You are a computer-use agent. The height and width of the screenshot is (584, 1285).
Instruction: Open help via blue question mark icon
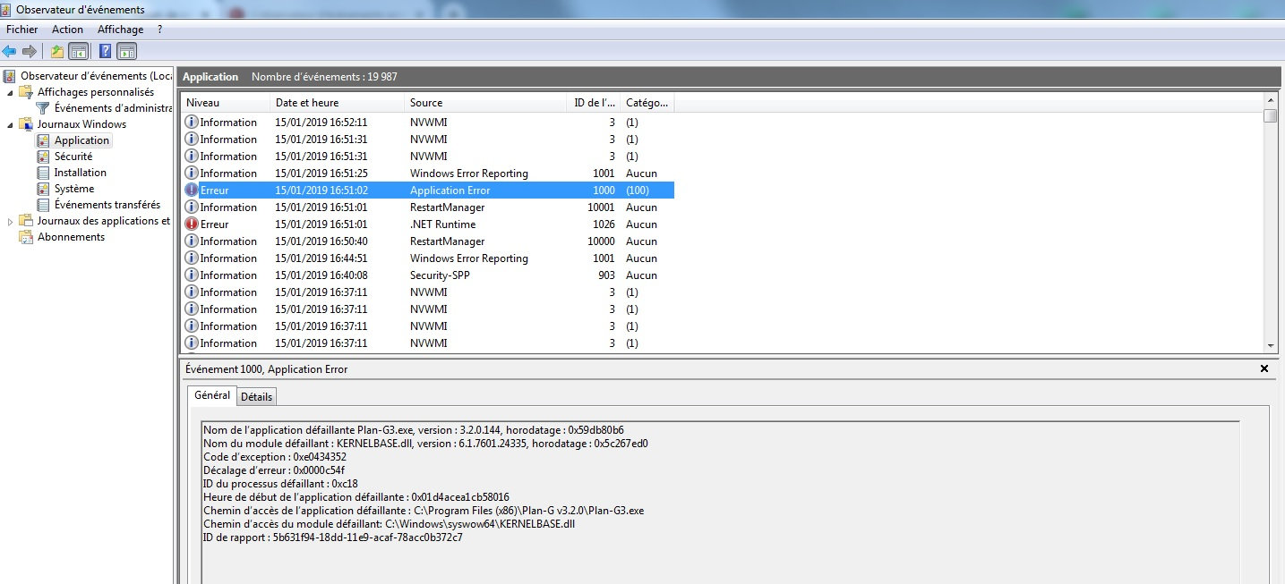coord(106,51)
